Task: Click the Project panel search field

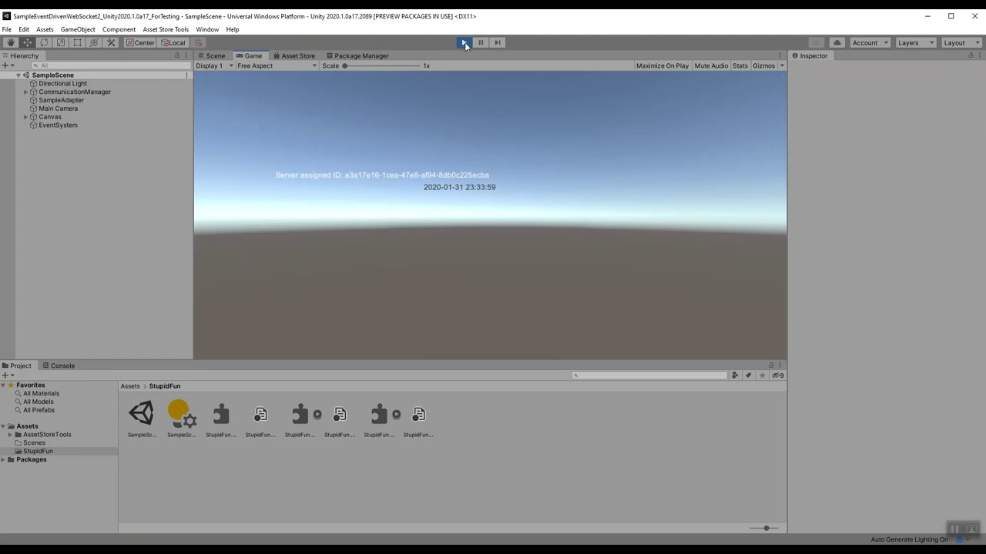Action: point(650,375)
